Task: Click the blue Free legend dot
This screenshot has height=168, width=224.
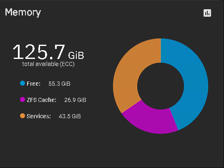Action: pyautogui.click(x=23, y=83)
